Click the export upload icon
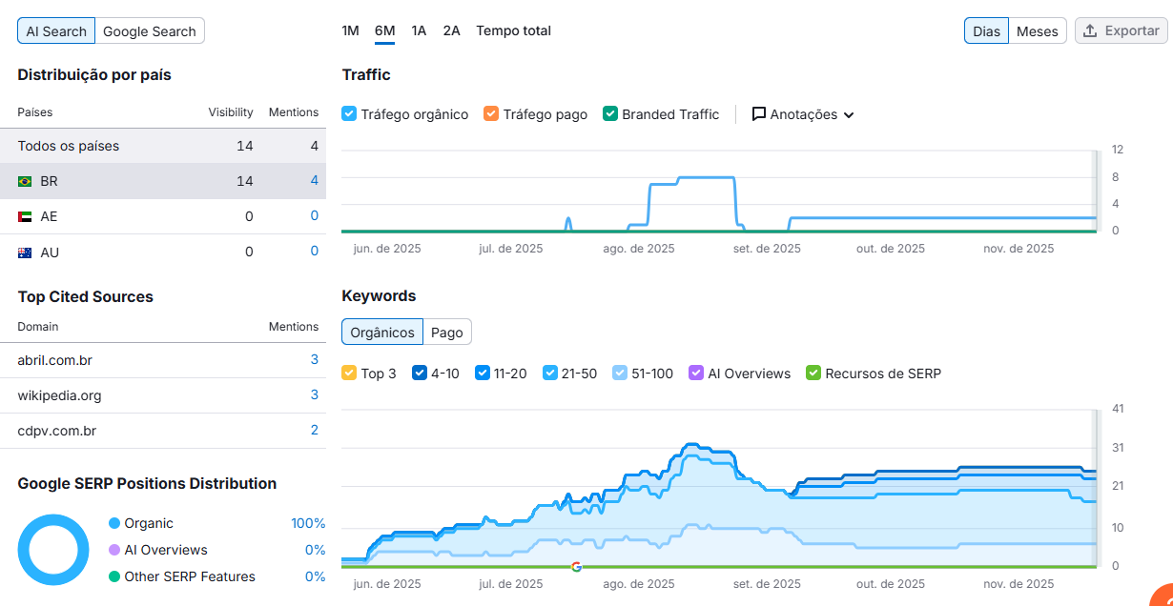Image resolution: width=1173 pixels, height=606 pixels. tap(1091, 30)
